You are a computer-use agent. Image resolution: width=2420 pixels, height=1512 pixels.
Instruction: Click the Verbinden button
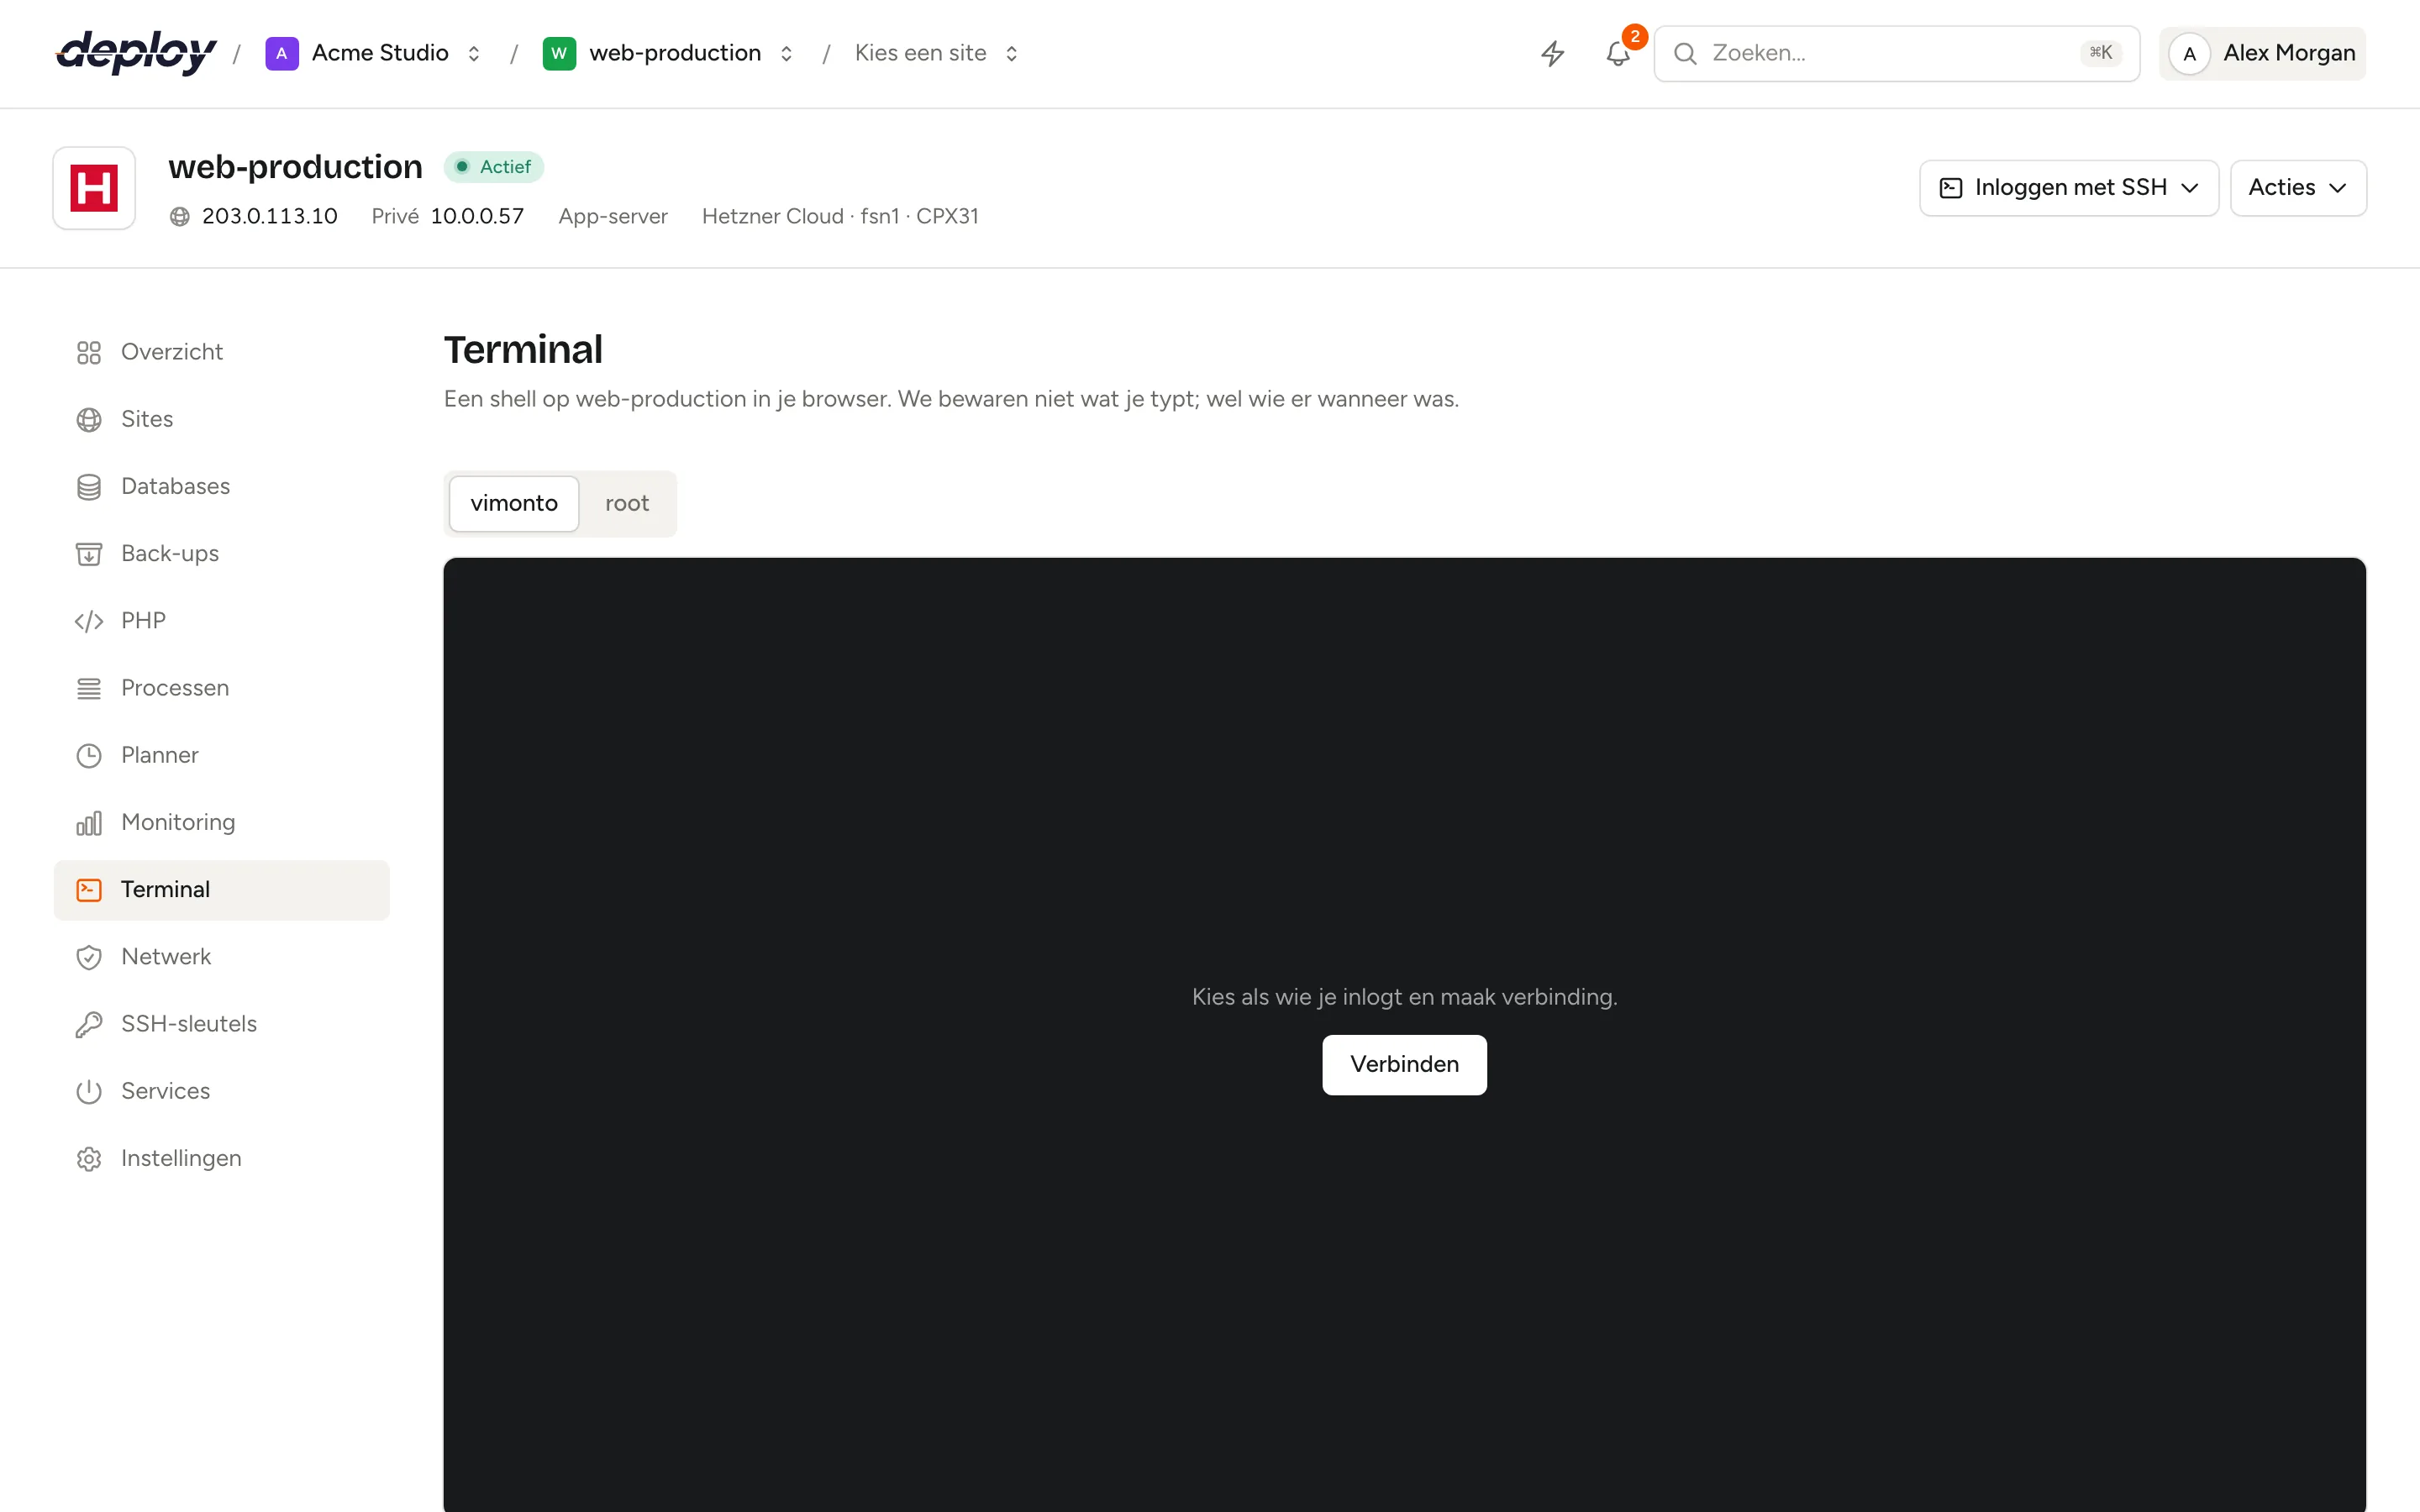pos(1404,1064)
